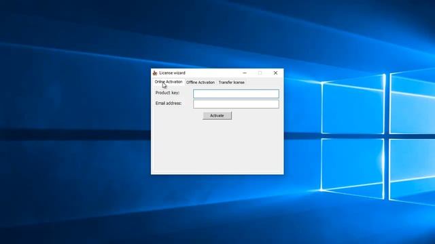
Task: Close the License wizard window
Action: click(275, 73)
